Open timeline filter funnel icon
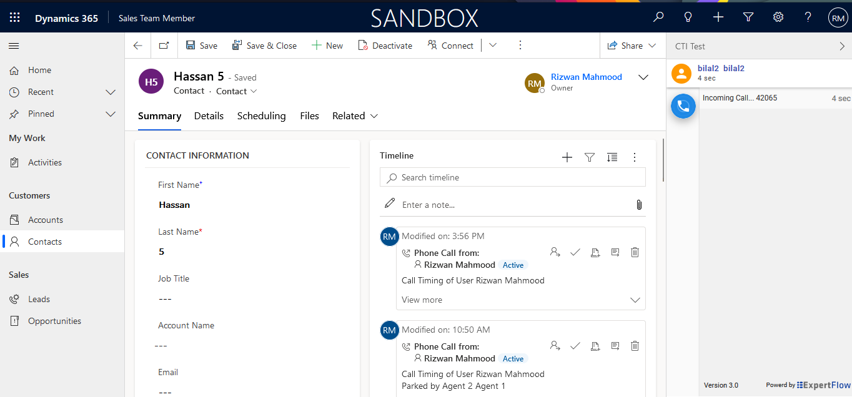The image size is (852, 397). pyautogui.click(x=589, y=157)
